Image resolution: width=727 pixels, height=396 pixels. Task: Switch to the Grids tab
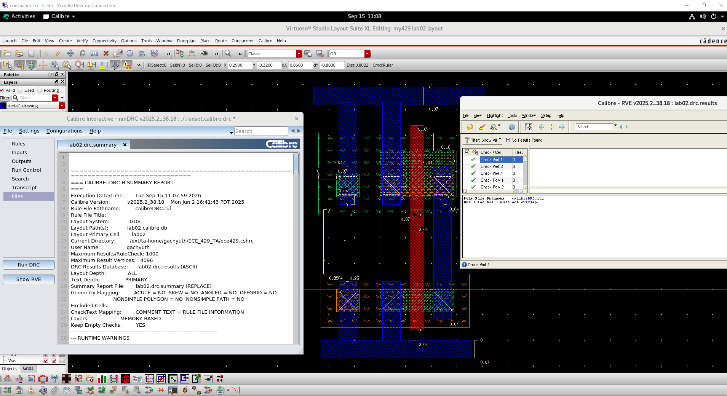pos(28,368)
